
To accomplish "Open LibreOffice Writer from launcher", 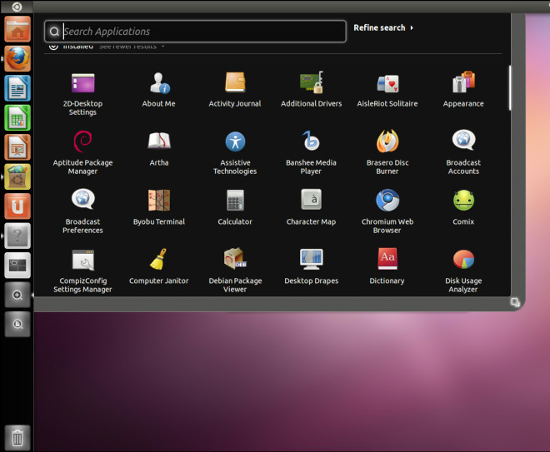I will 17,88.
